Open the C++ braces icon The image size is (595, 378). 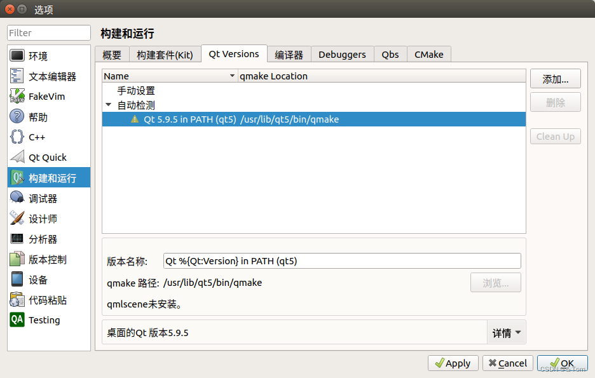click(x=17, y=137)
